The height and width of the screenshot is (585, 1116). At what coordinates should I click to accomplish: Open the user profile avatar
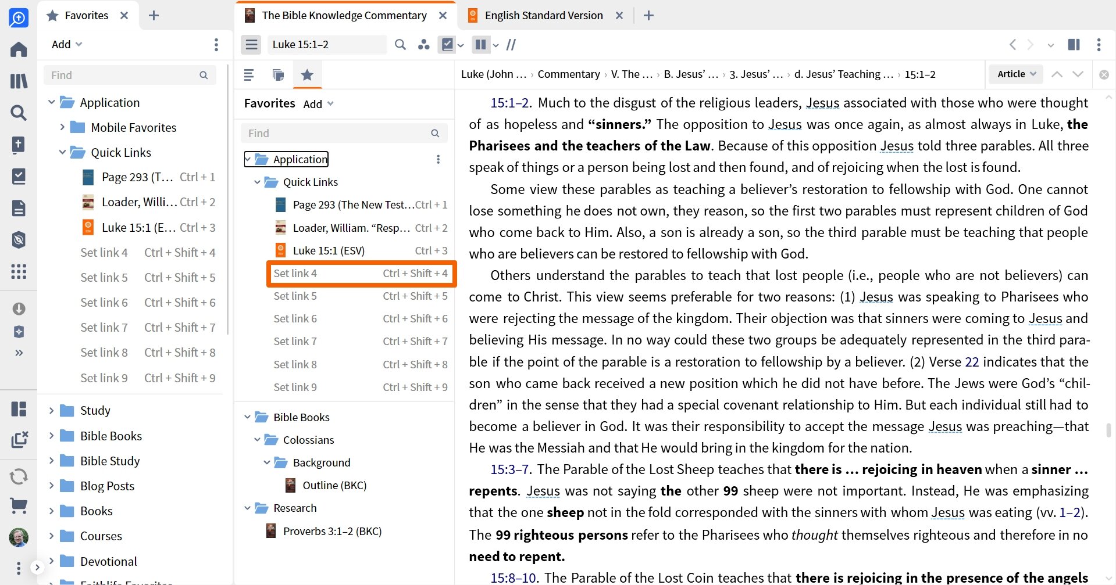[19, 537]
